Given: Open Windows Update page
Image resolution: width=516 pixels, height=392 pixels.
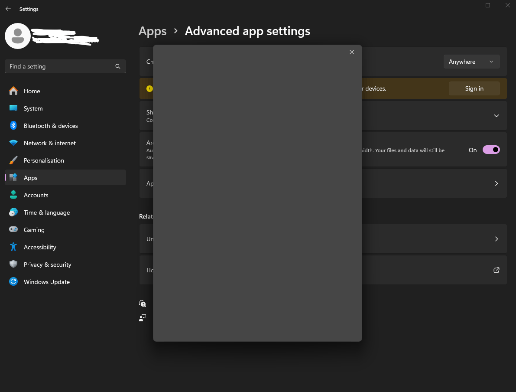Looking at the screenshot, I should pos(65,282).
